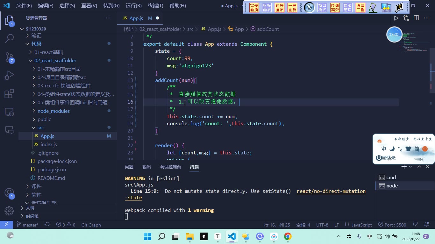Image resolution: width=435 pixels, height=244 pixels.
Task: Synchronize changes in the status bar
Action: pyautogui.click(x=47, y=225)
